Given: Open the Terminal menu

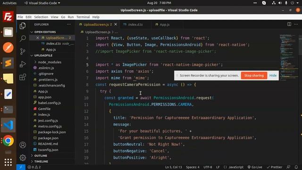Looking at the screenshot, I should click(83, 17).
